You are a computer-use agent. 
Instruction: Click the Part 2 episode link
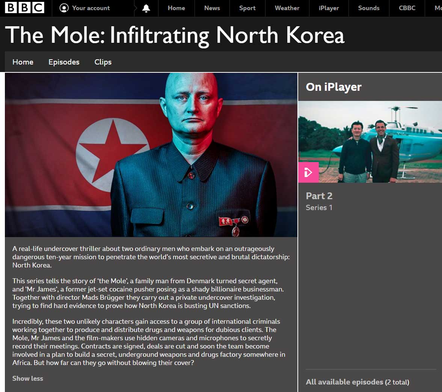click(x=319, y=195)
